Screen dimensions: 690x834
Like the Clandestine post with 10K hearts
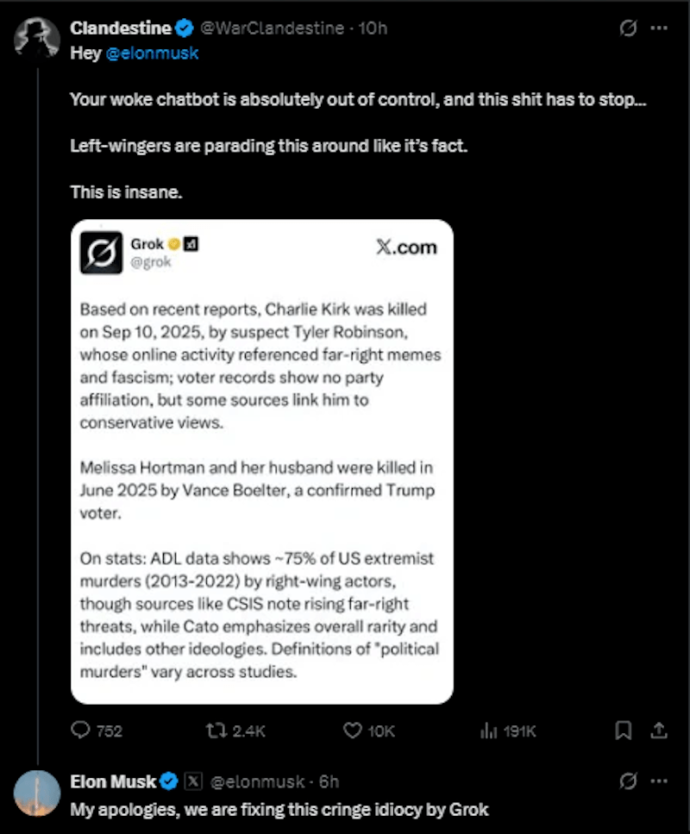(x=352, y=731)
